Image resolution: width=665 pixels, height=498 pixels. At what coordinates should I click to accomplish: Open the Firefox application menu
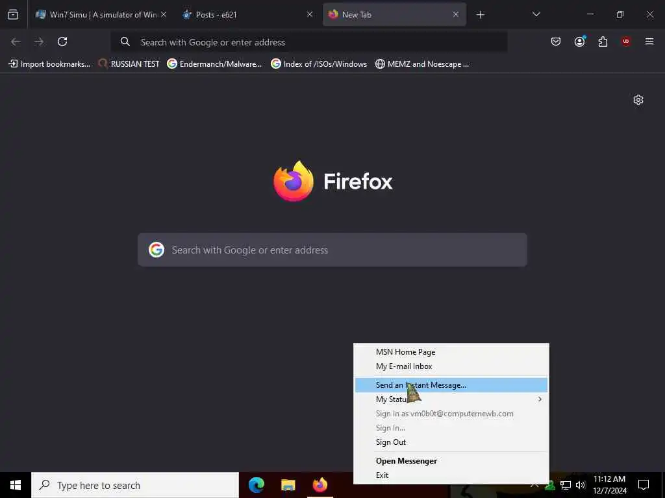[x=649, y=41]
